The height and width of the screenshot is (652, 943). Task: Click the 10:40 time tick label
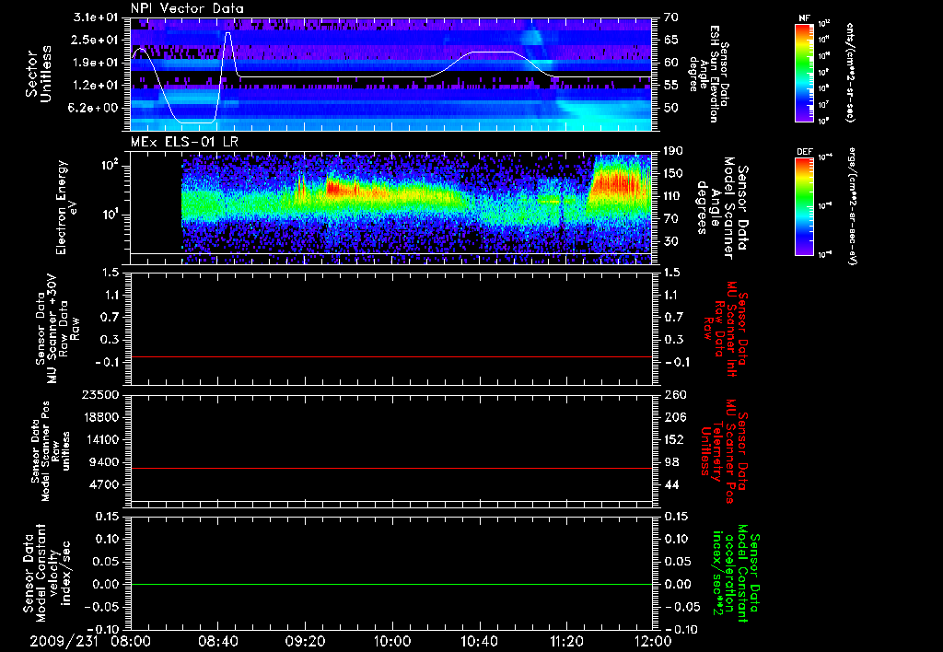coord(479,641)
